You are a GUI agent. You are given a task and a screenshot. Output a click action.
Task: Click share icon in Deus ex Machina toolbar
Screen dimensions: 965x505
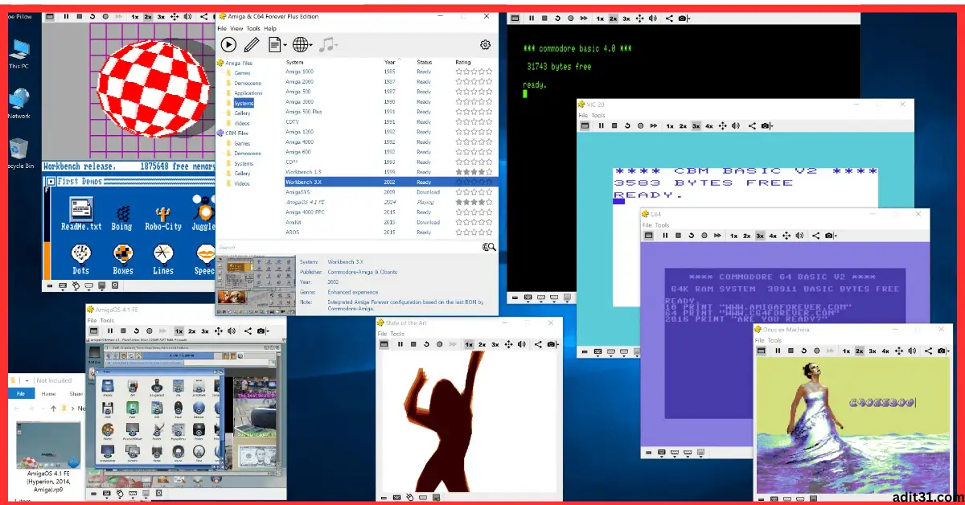click(928, 351)
